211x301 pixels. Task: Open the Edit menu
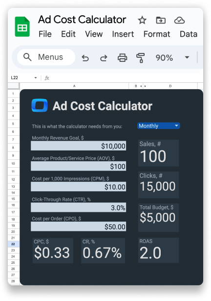(x=68, y=34)
